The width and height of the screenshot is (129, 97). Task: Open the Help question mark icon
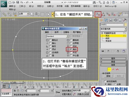114,2
